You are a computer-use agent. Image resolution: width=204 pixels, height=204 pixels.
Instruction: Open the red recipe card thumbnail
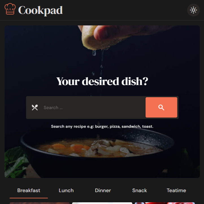point(165,203)
